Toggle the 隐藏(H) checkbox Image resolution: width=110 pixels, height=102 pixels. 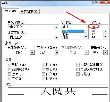point(78,74)
